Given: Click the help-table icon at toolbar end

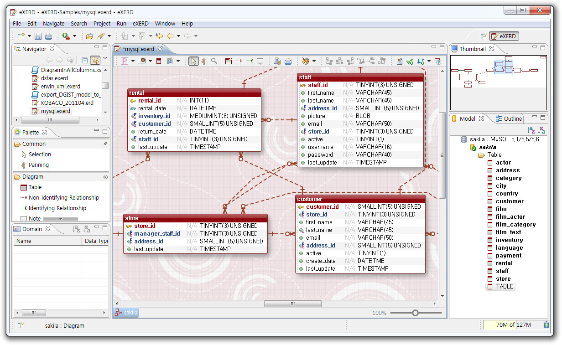Looking at the screenshot, I should click(x=437, y=61).
